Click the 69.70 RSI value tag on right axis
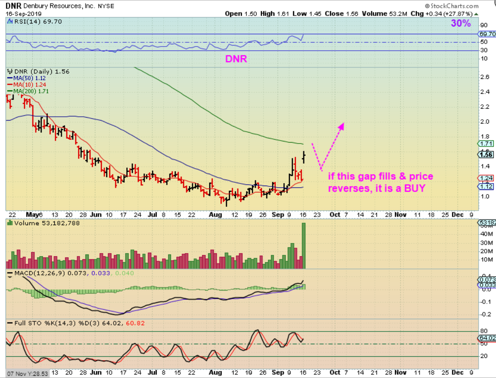This screenshot has height=378, width=496. coord(487,34)
